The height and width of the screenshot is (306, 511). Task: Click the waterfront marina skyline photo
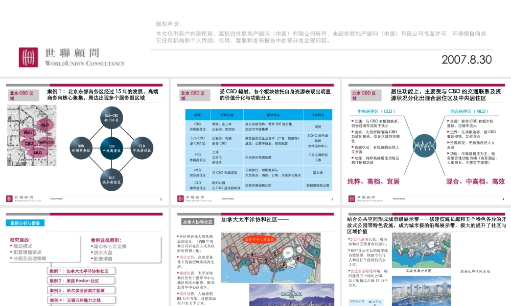[422, 291]
